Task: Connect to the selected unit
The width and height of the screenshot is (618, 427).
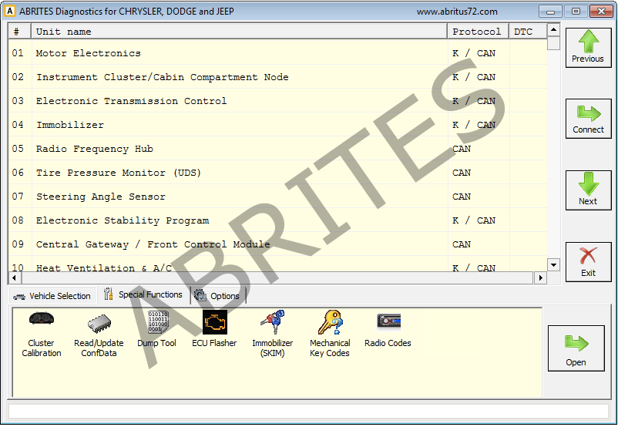Action: [x=589, y=119]
